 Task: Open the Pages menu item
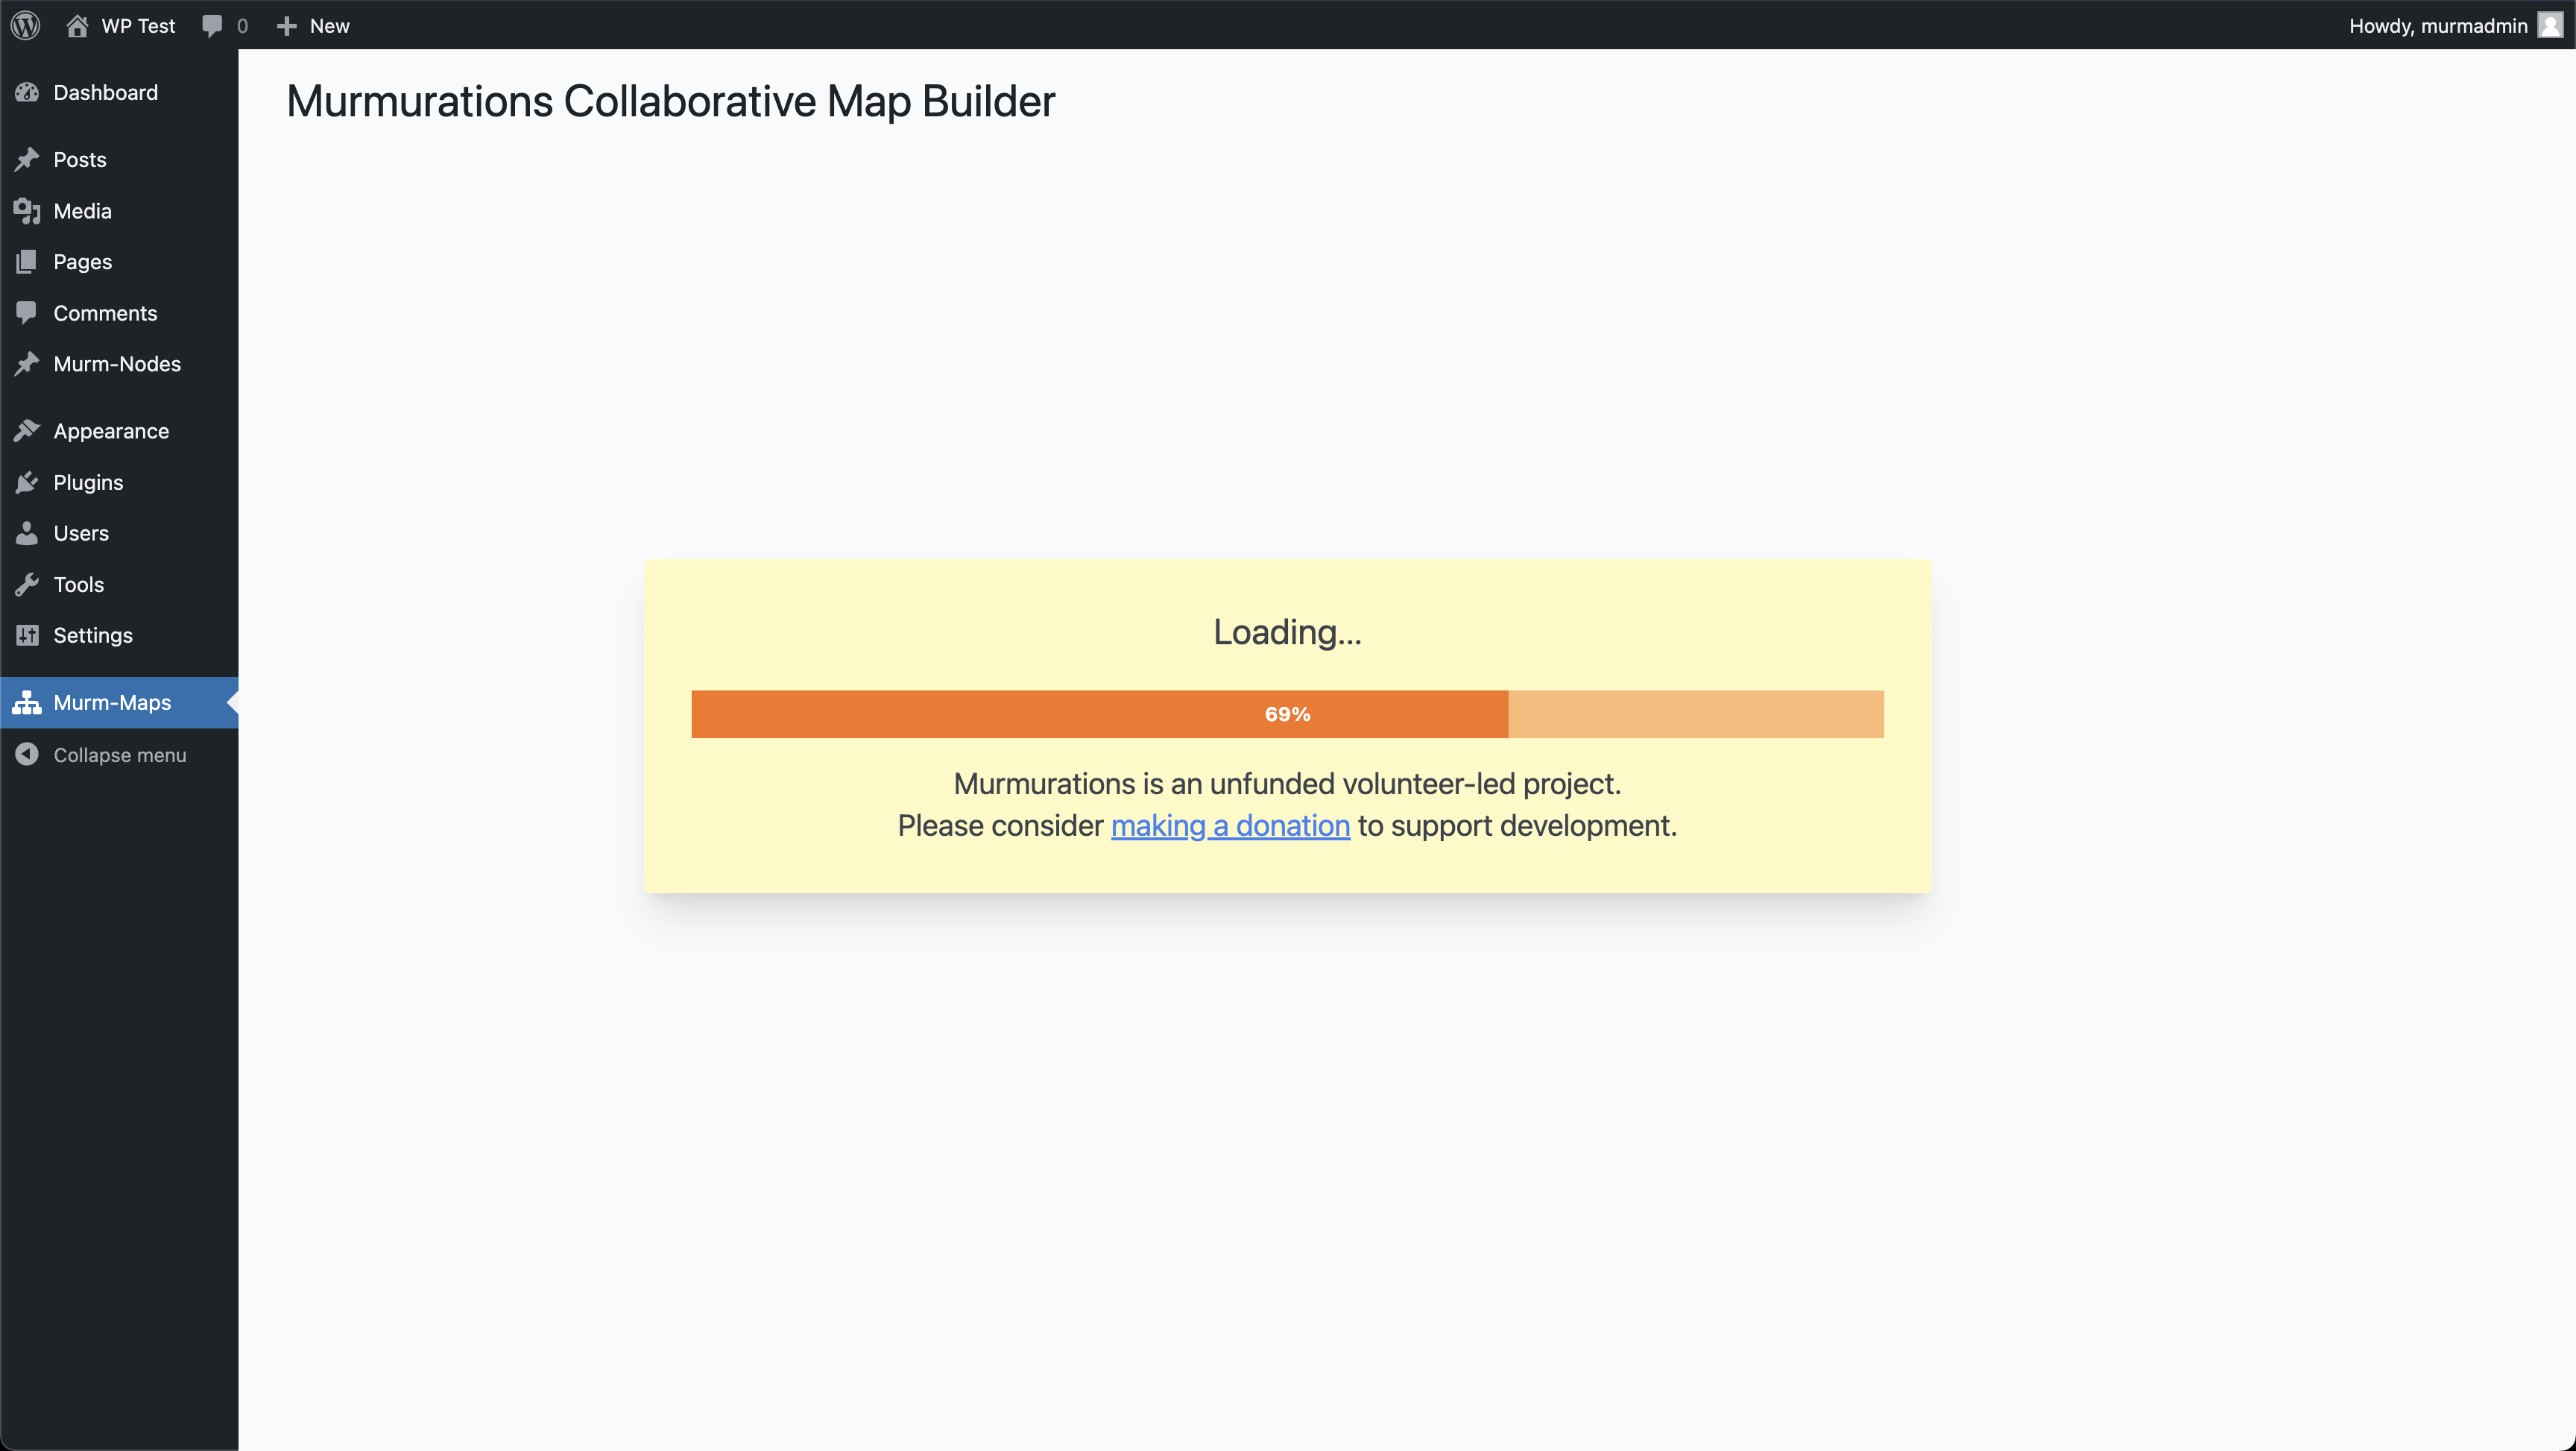(119, 262)
